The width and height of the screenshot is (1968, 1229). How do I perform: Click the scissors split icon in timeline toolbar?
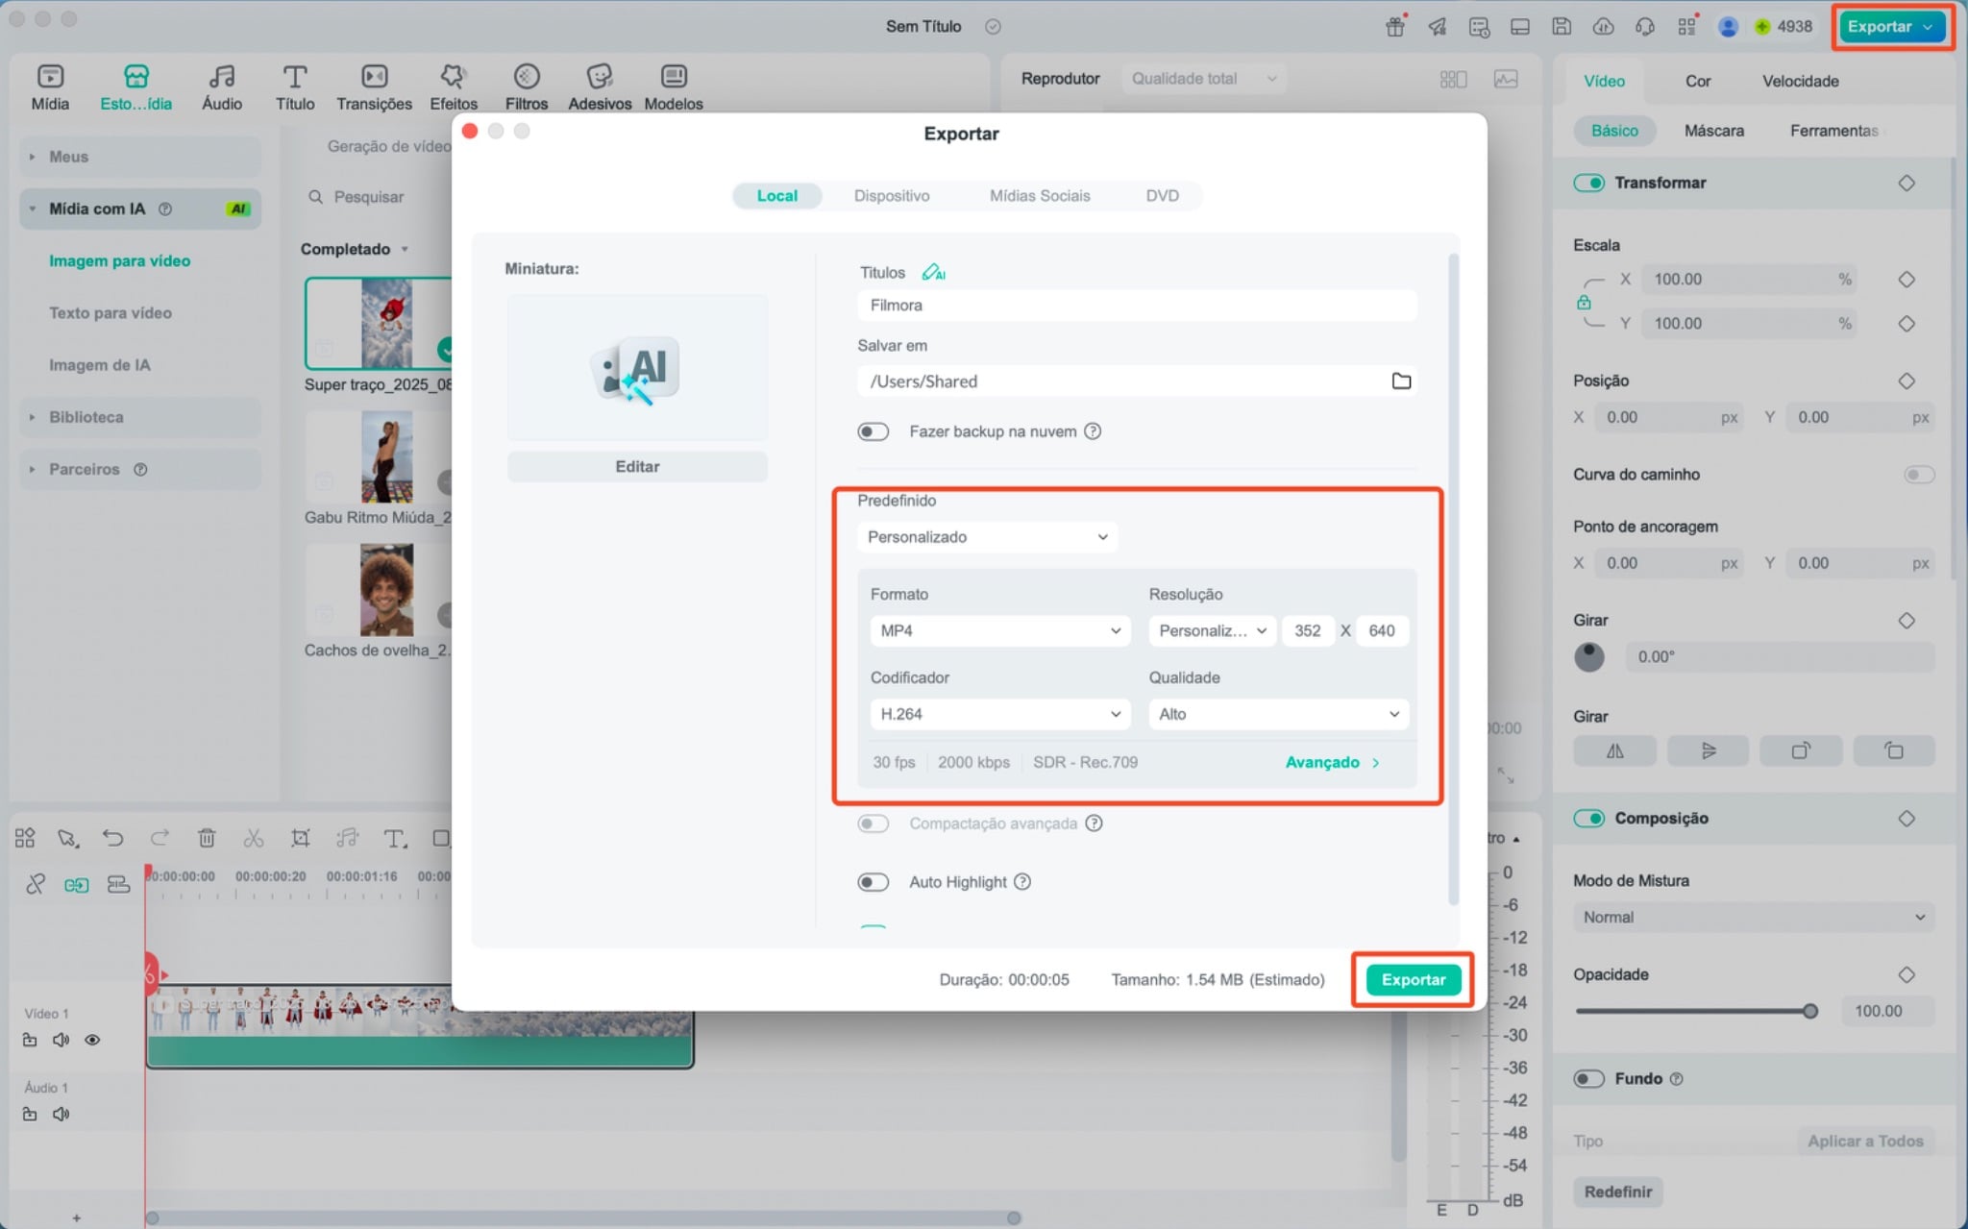(254, 838)
